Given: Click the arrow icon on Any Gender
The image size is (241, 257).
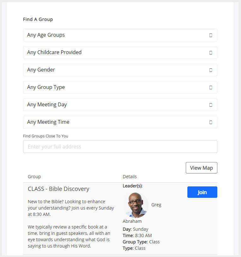Looking at the screenshot, I should (x=211, y=70).
